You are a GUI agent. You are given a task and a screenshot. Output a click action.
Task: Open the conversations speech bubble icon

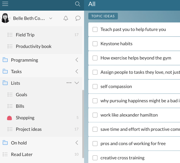(x=78, y=18)
